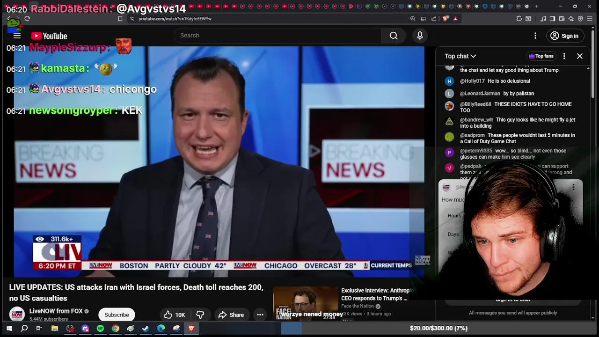Screen dimensions: 599x337
Task: Click the YouTube search magnifier button
Action: tap(394, 36)
